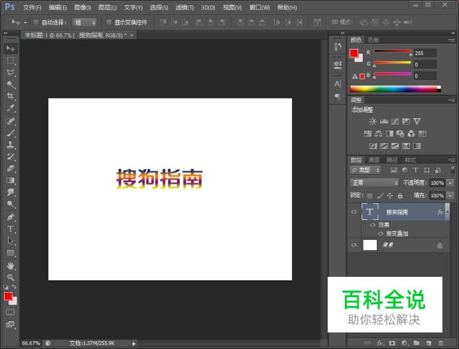Screen dimensions: 459x349
Task: Toggle Quick Mask mode icon
Action: coord(10,312)
